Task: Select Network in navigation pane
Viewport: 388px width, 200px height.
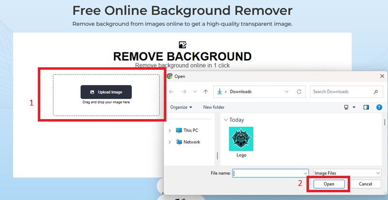Action: (x=188, y=142)
